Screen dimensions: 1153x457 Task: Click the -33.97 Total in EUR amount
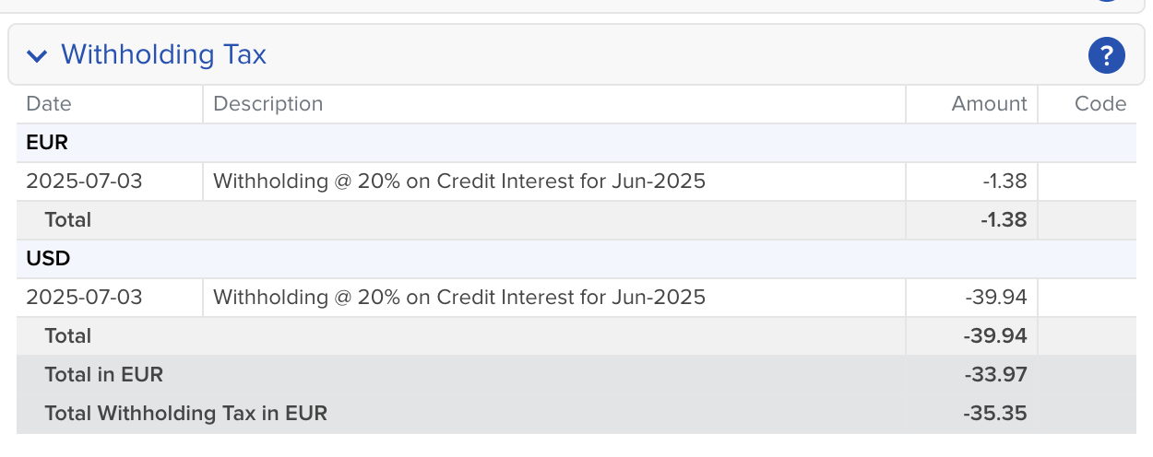(x=995, y=375)
